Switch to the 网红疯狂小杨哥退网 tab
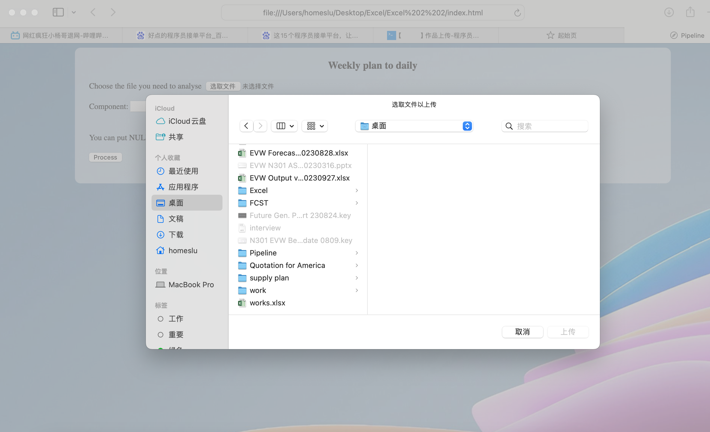The image size is (710, 432). click(61, 35)
